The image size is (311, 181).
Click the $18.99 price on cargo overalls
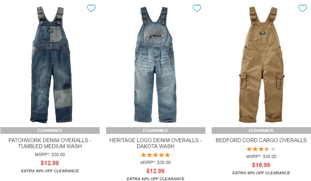pyautogui.click(x=261, y=165)
